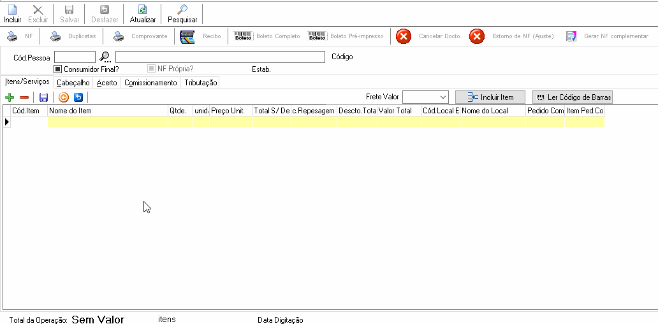Click the orange circular refresh icon
This screenshot has height=324, width=658.
(x=63, y=97)
